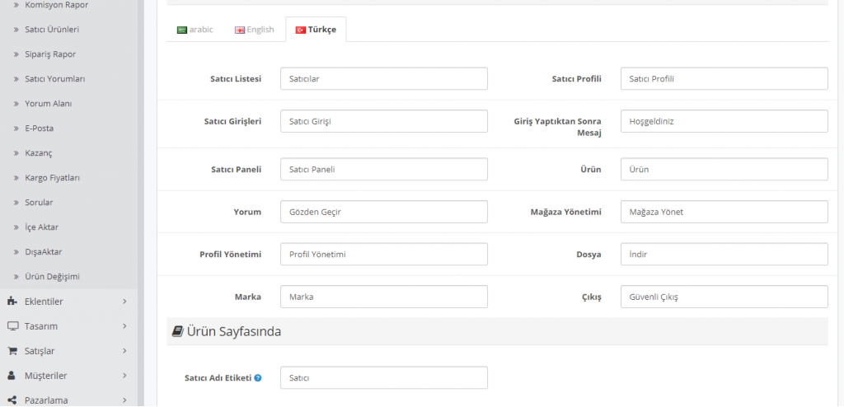Image resolution: width=844 pixels, height=407 pixels.
Task: Click the Çıkış text field
Action: (x=723, y=297)
